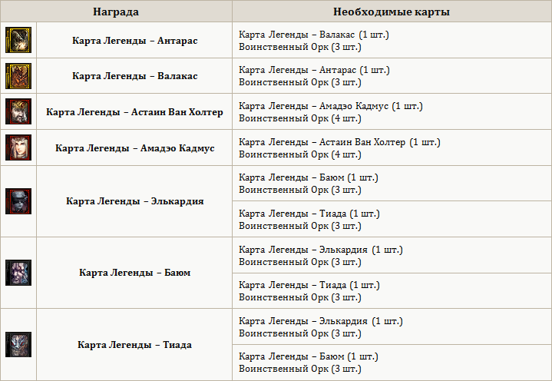Image resolution: width=552 pixels, height=381 pixels.
Task: Click the Valakas legend card icon
Action: [17, 76]
